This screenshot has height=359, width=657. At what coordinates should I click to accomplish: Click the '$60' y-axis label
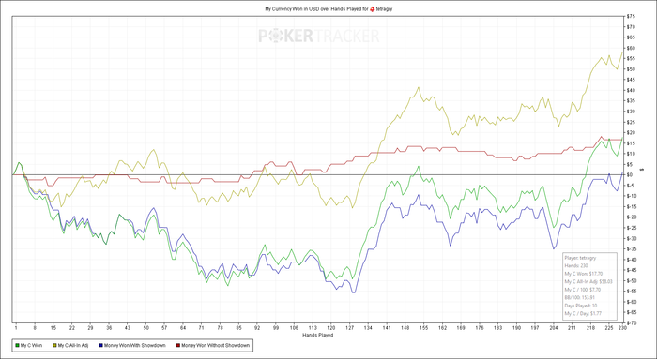point(632,48)
